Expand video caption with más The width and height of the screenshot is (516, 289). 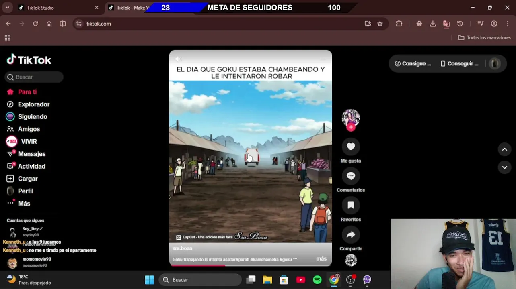coord(321,259)
